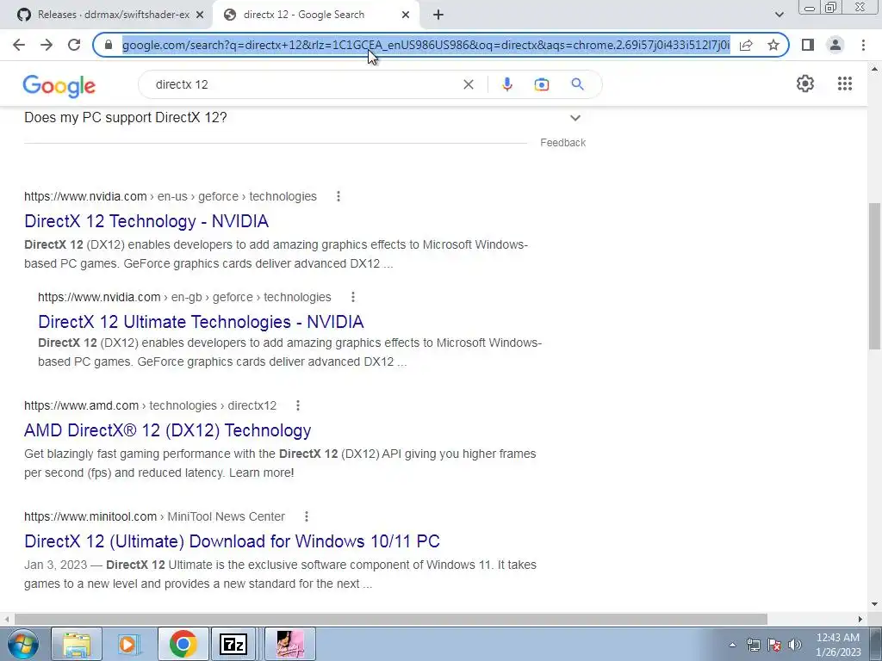
Task: Select the directx 12 - Google Search tab
Action: point(304,15)
